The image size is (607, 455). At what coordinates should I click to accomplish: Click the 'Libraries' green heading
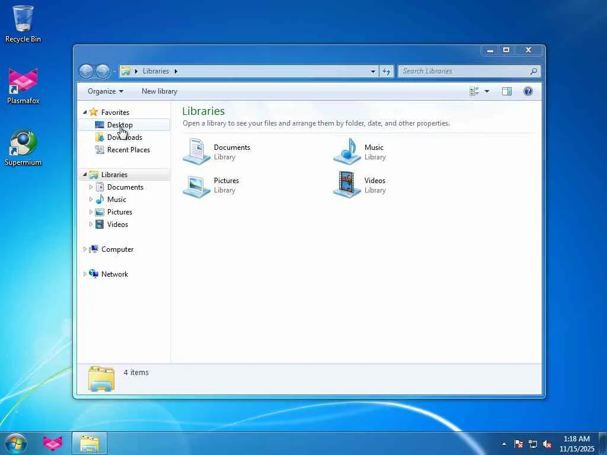pyautogui.click(x=203, y=111)
